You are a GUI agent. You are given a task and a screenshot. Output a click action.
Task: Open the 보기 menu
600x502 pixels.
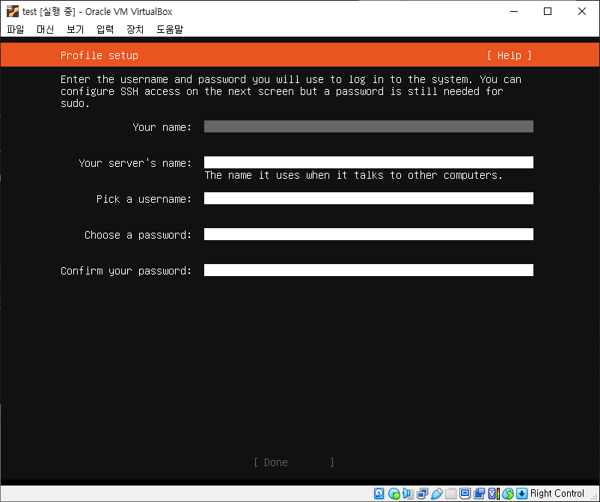click(75, 29)
